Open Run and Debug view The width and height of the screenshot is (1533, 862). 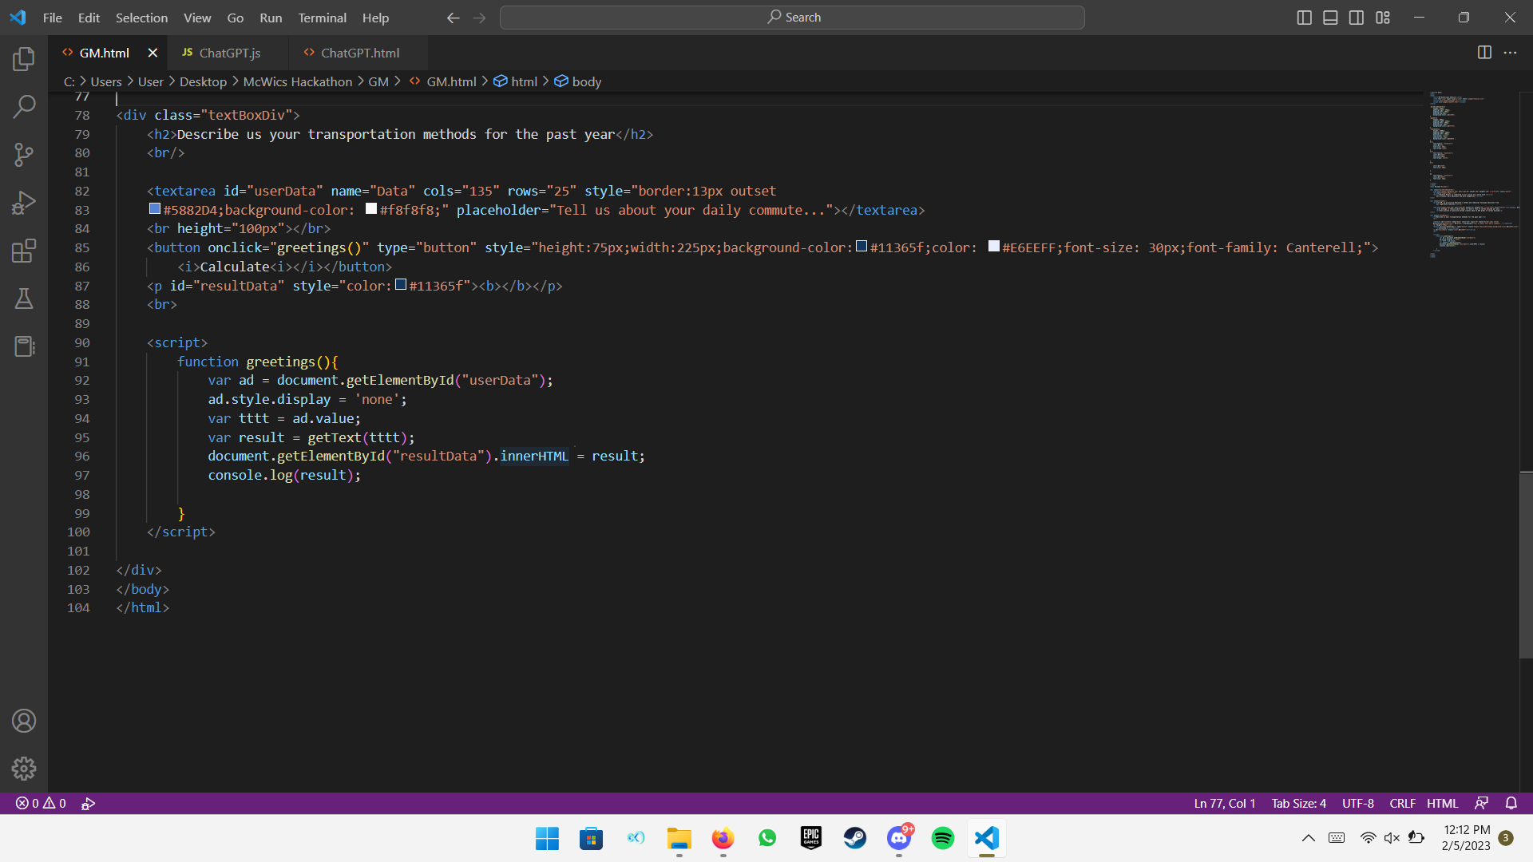[x=24, y=203]
